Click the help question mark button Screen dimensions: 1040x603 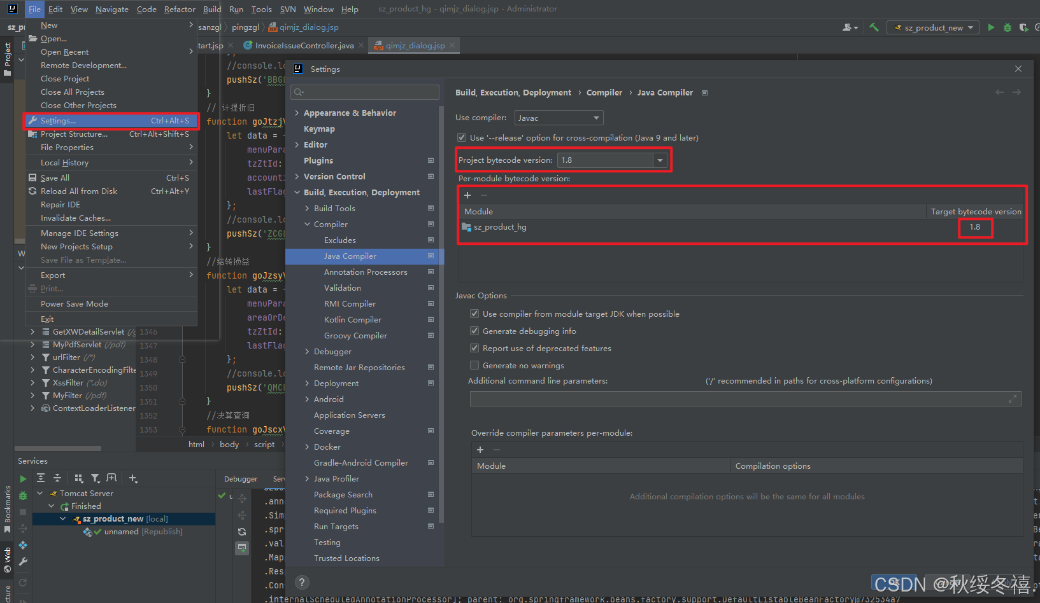tap(301, 582)
